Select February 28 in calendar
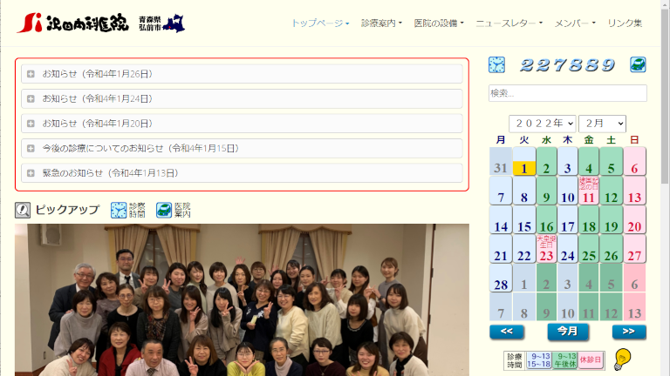This screenshot has height=376, width=670. (x=501, y=278)
